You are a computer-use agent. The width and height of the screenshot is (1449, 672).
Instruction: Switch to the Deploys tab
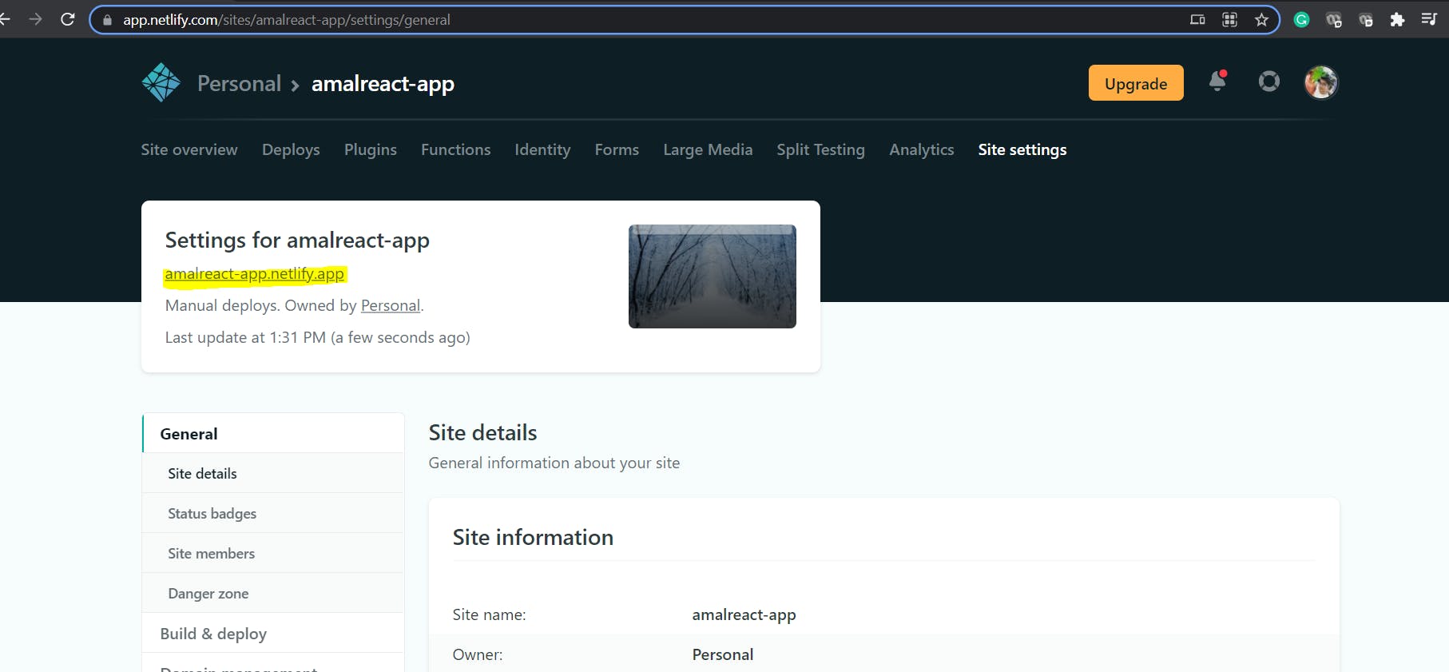click(291, 149)
